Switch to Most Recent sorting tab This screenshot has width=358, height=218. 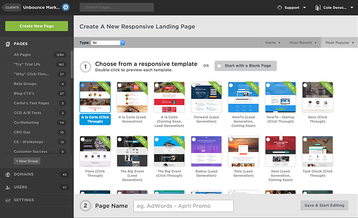click(302, 43)
